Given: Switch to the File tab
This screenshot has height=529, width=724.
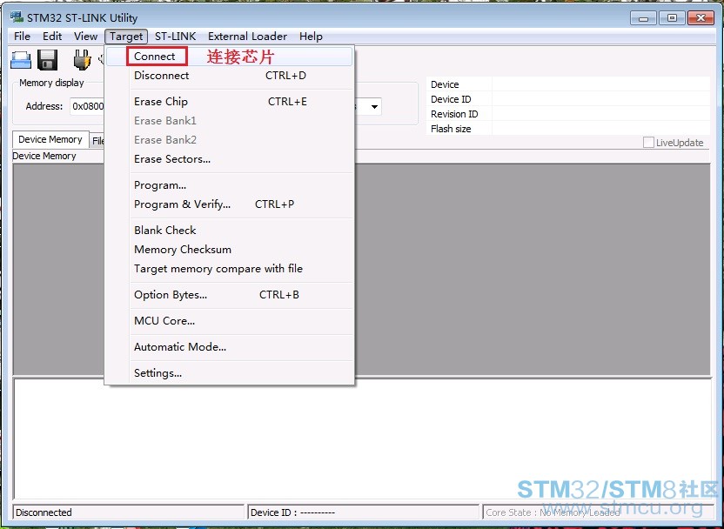Looking at the screenshot, I should [x=97, y=141].
